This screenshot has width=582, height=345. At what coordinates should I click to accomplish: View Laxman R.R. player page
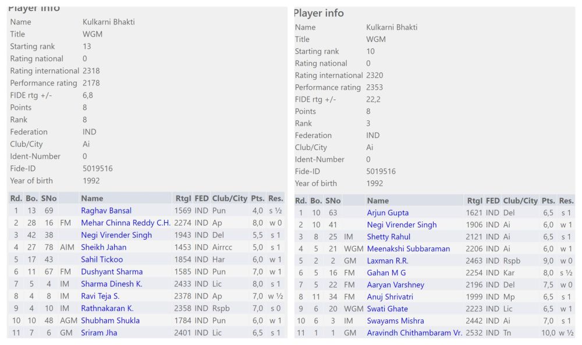[x=388, y=261]
